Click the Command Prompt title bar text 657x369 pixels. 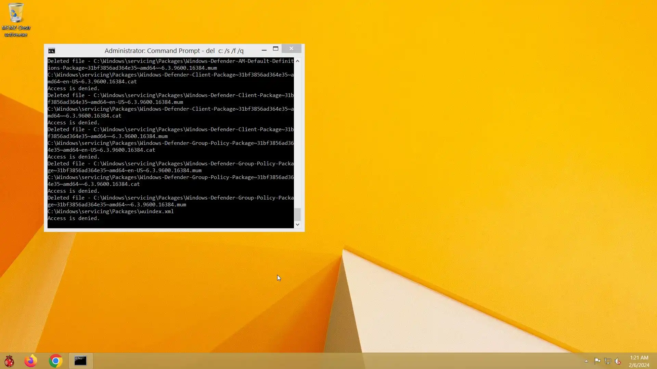[174, 51]
